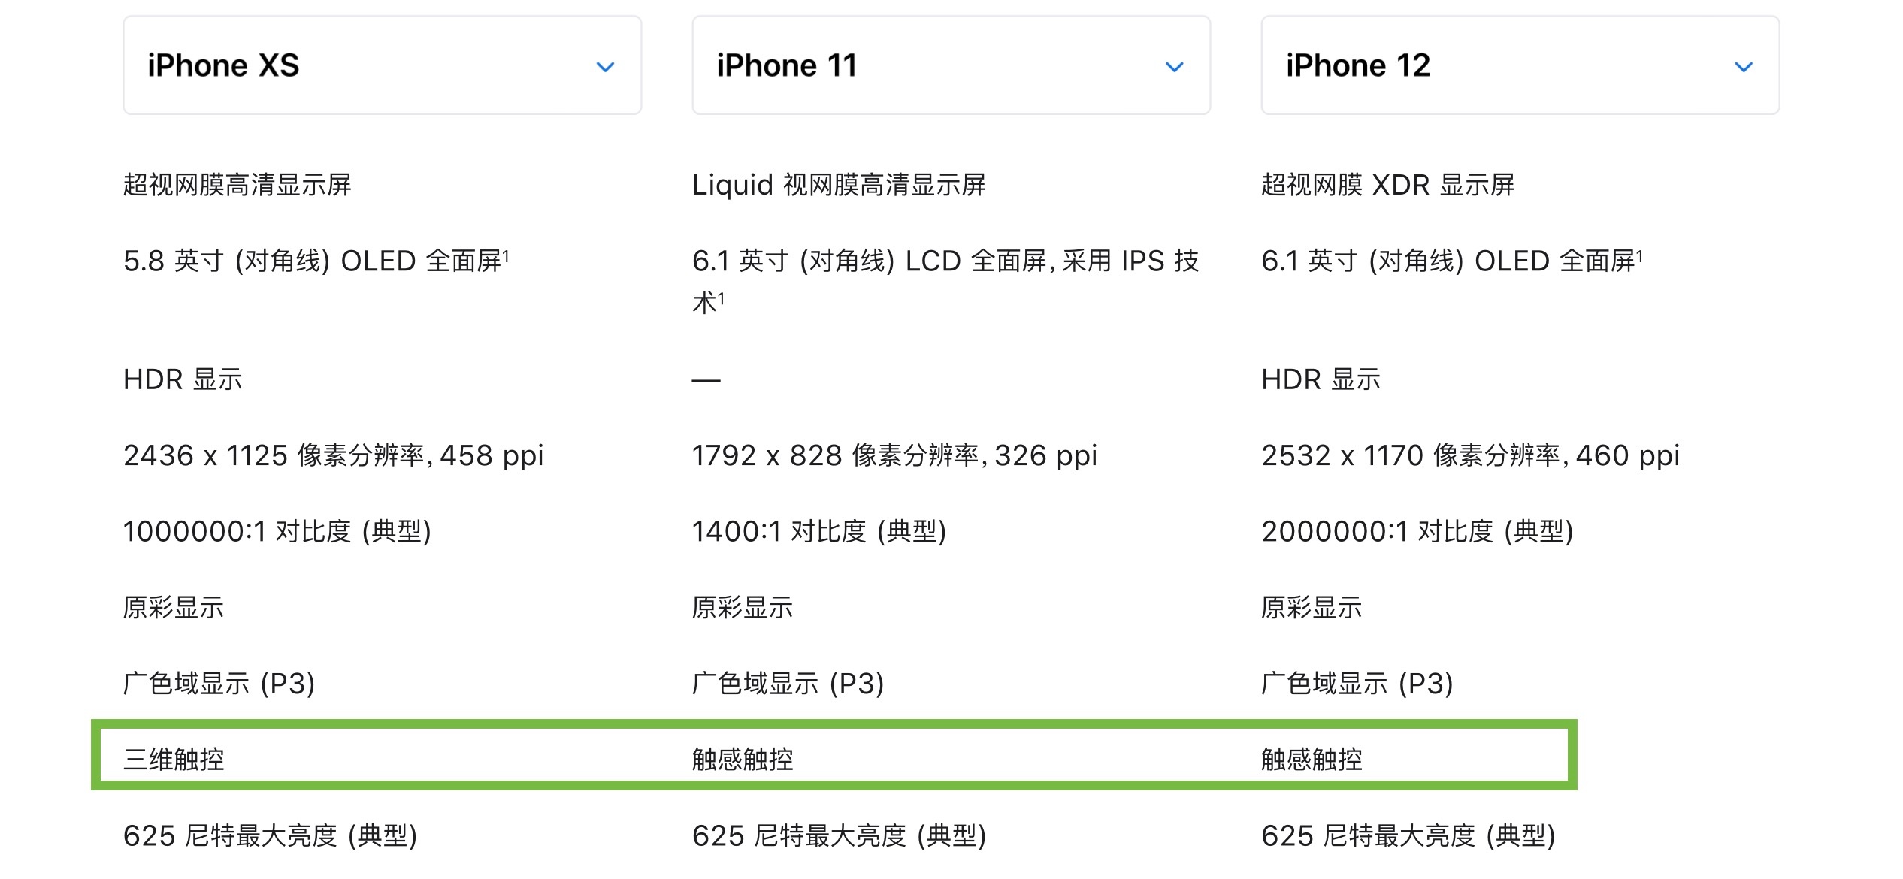The width and height of the screenshot is (1903, 879).
Task: Open the iPhone 11 model dropdown
Action: coord(951,65)
